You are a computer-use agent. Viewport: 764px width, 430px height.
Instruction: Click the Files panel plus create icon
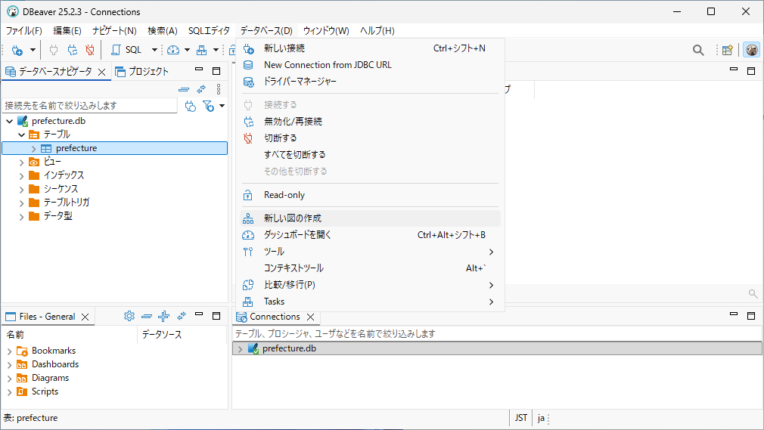coord(163,316)
